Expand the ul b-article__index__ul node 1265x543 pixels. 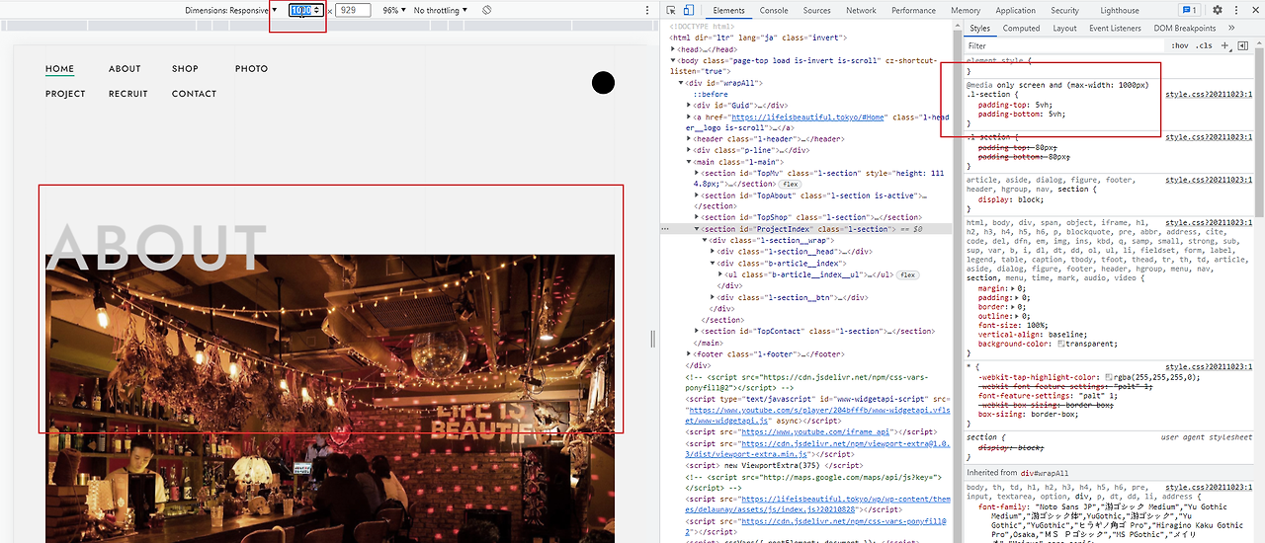point(722,275)
